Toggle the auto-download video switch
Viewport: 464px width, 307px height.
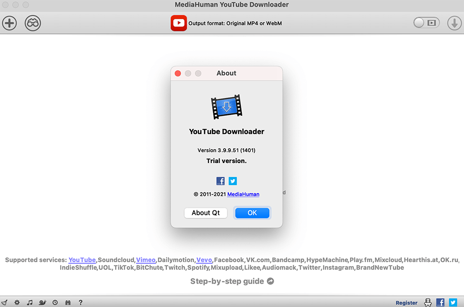(426, 23)
